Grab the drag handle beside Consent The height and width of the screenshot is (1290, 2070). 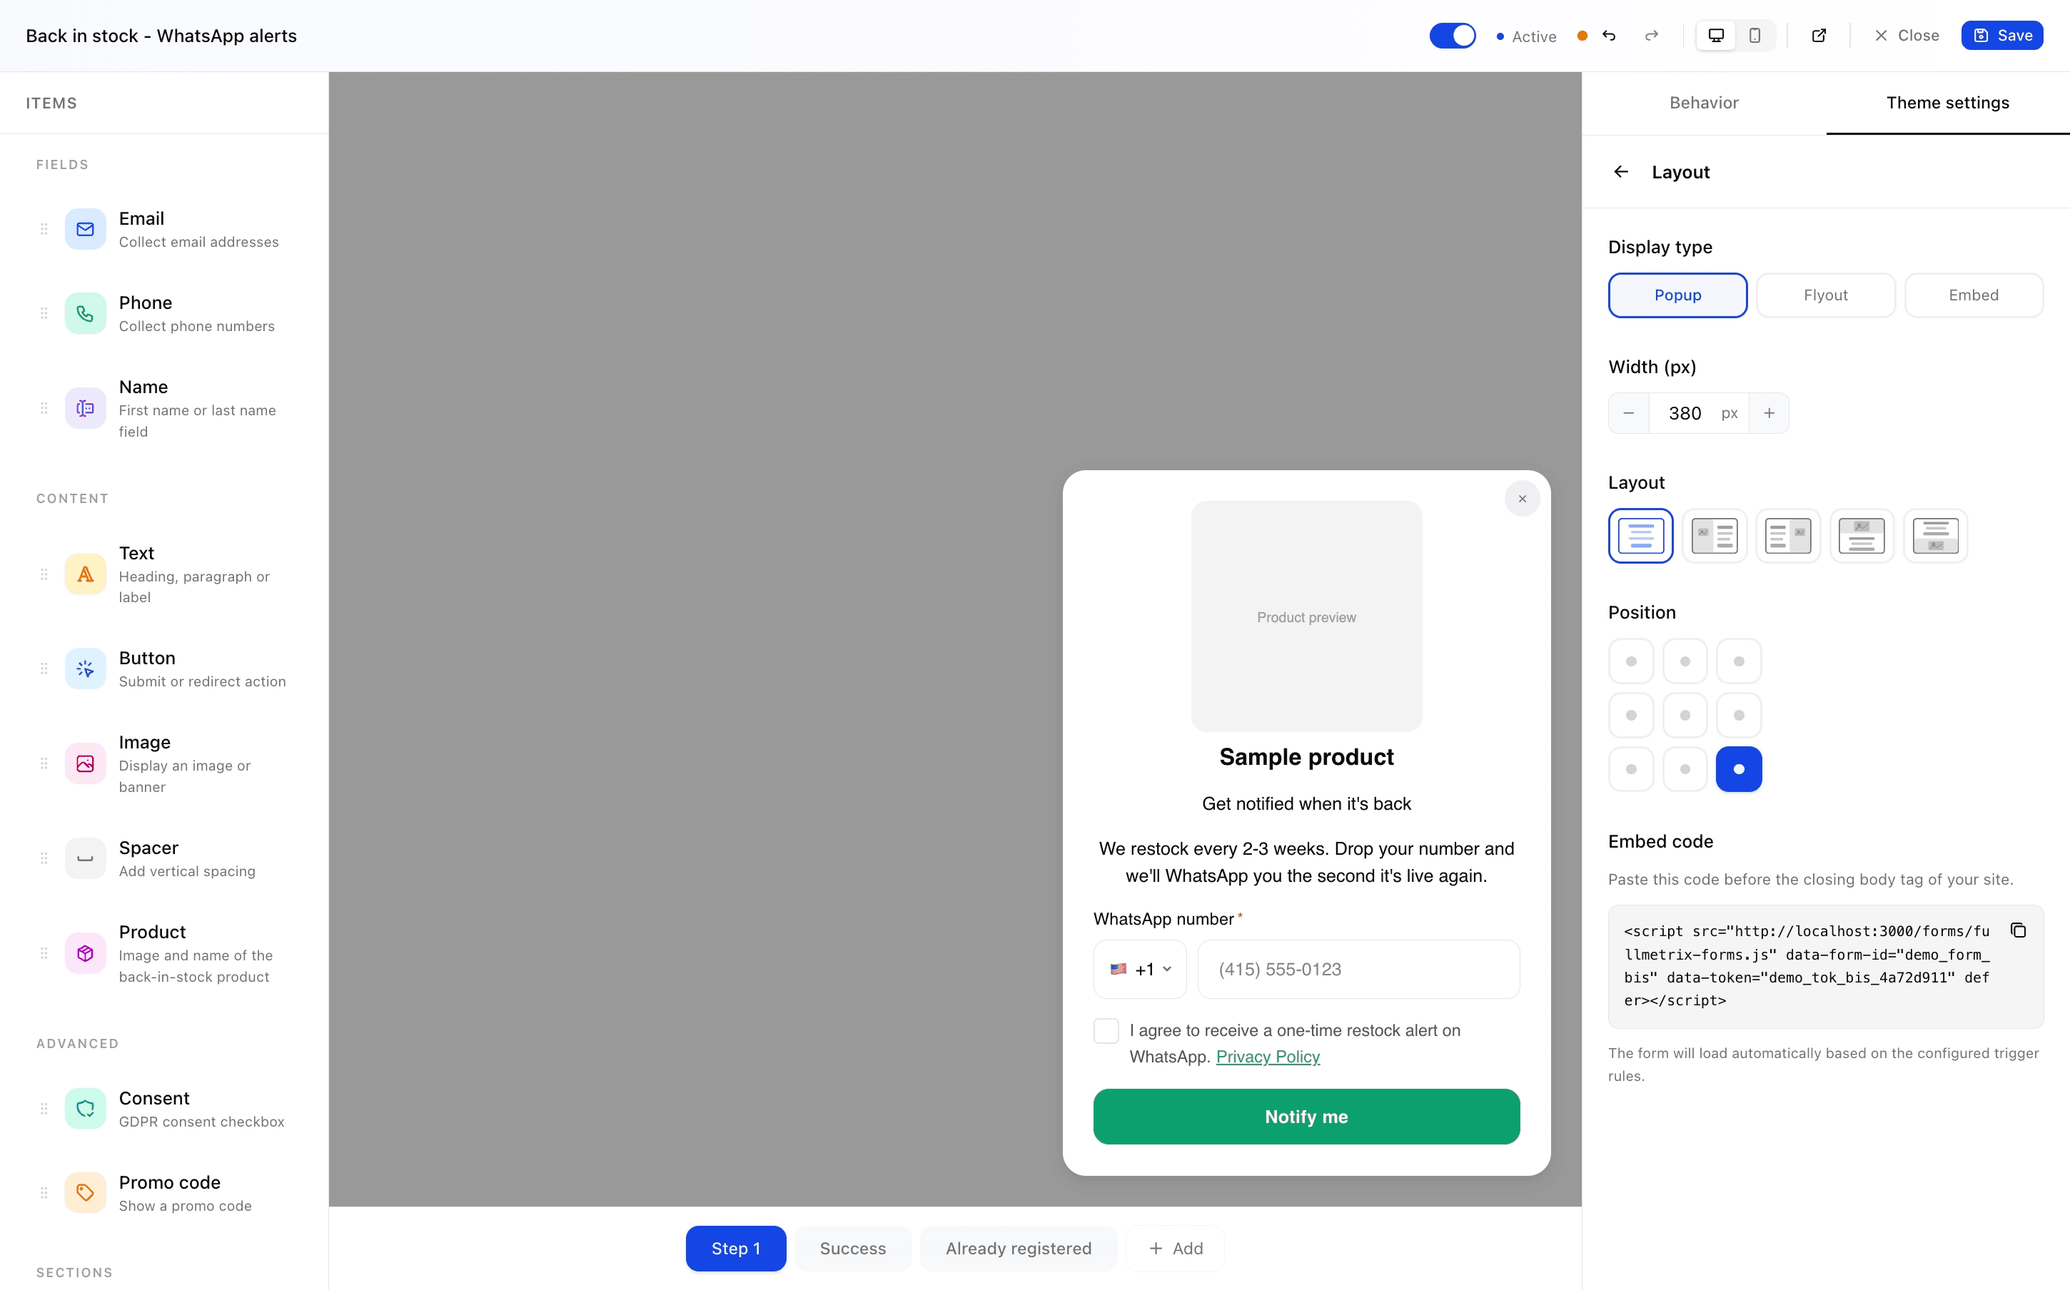click(x=44, y=1108)
